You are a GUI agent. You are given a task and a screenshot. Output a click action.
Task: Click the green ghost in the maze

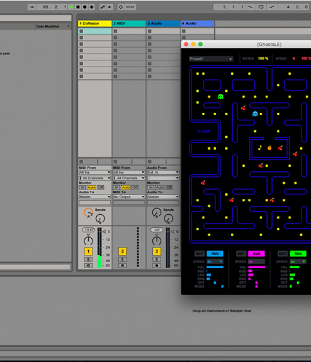tap(221, 96)
